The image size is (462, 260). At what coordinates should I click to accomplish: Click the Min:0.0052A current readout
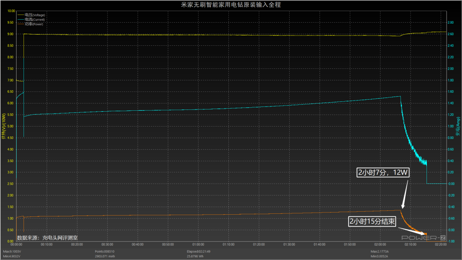point(379,256)
